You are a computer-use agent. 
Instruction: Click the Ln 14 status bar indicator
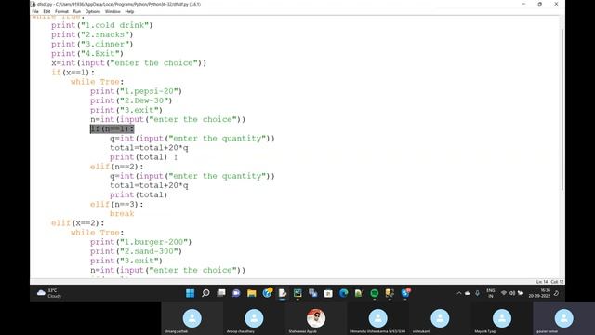tap(542, 282)
